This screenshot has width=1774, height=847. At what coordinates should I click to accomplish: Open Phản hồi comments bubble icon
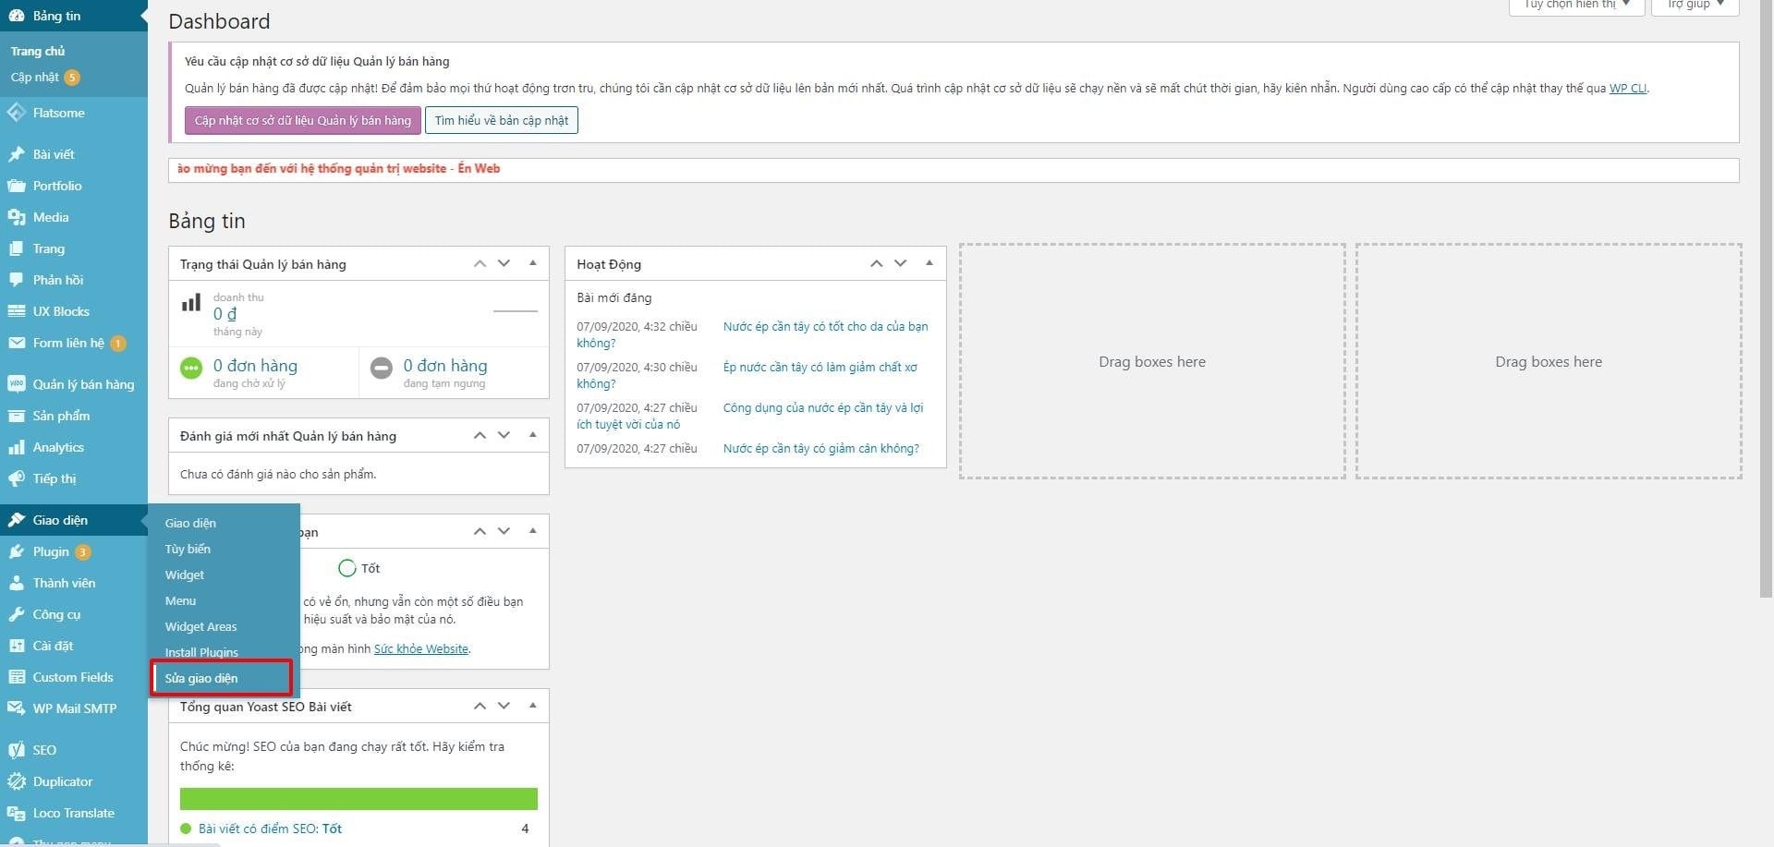[17, 280]
